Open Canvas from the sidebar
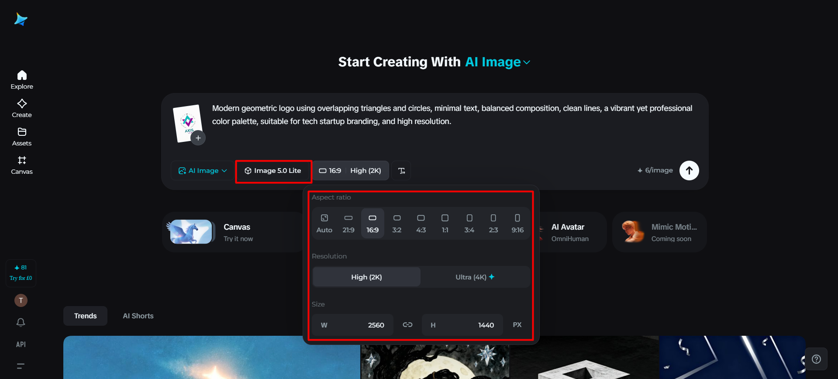The width and height of the screenshot is (838, 379). pos(22,165)
